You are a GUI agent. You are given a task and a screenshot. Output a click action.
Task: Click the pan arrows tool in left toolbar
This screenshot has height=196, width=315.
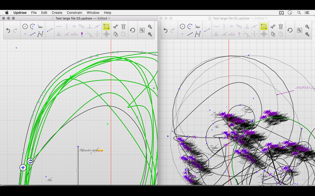(x=106, y=34)
